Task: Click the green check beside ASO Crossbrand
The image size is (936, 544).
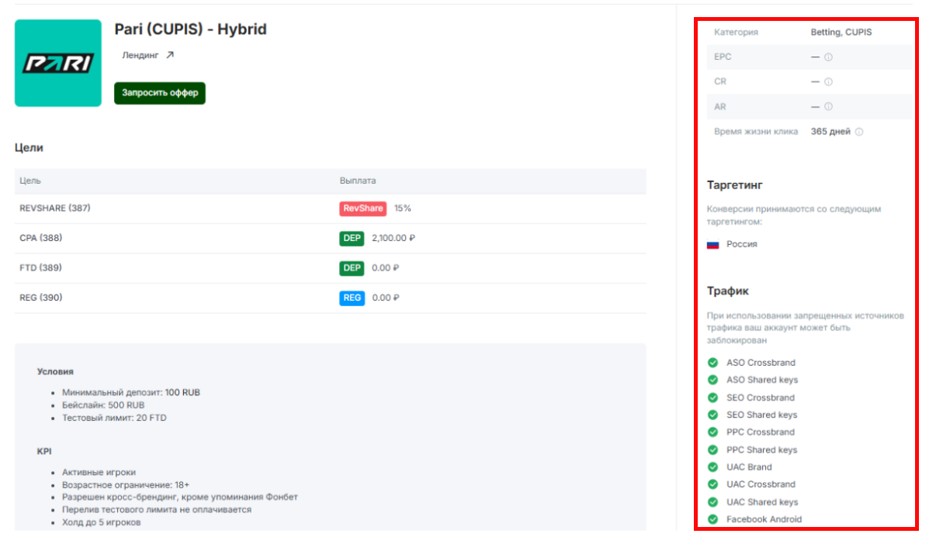Action: coord(712,363)
